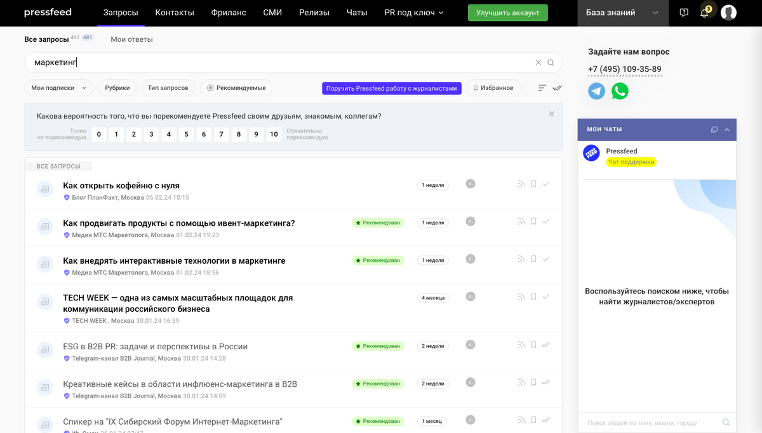Image resolution: width=762 pixels, height=433 pixels.
Task: Pop out the My Chats panel
Action: tap(714, 129)
